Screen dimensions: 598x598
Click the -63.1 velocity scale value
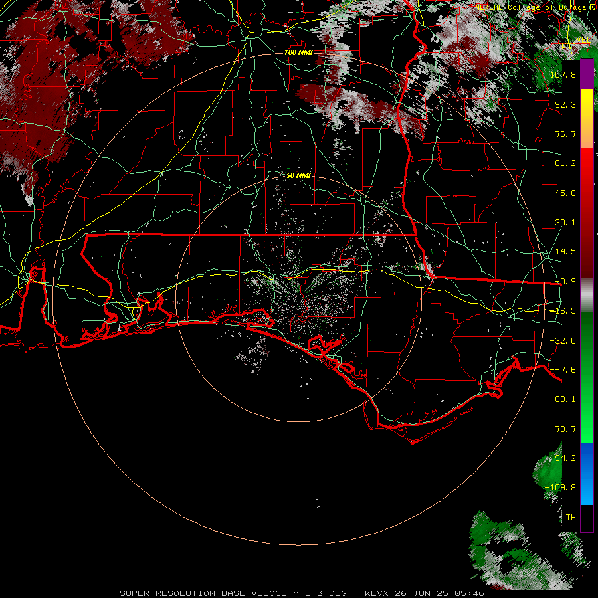tap(563, 399)
